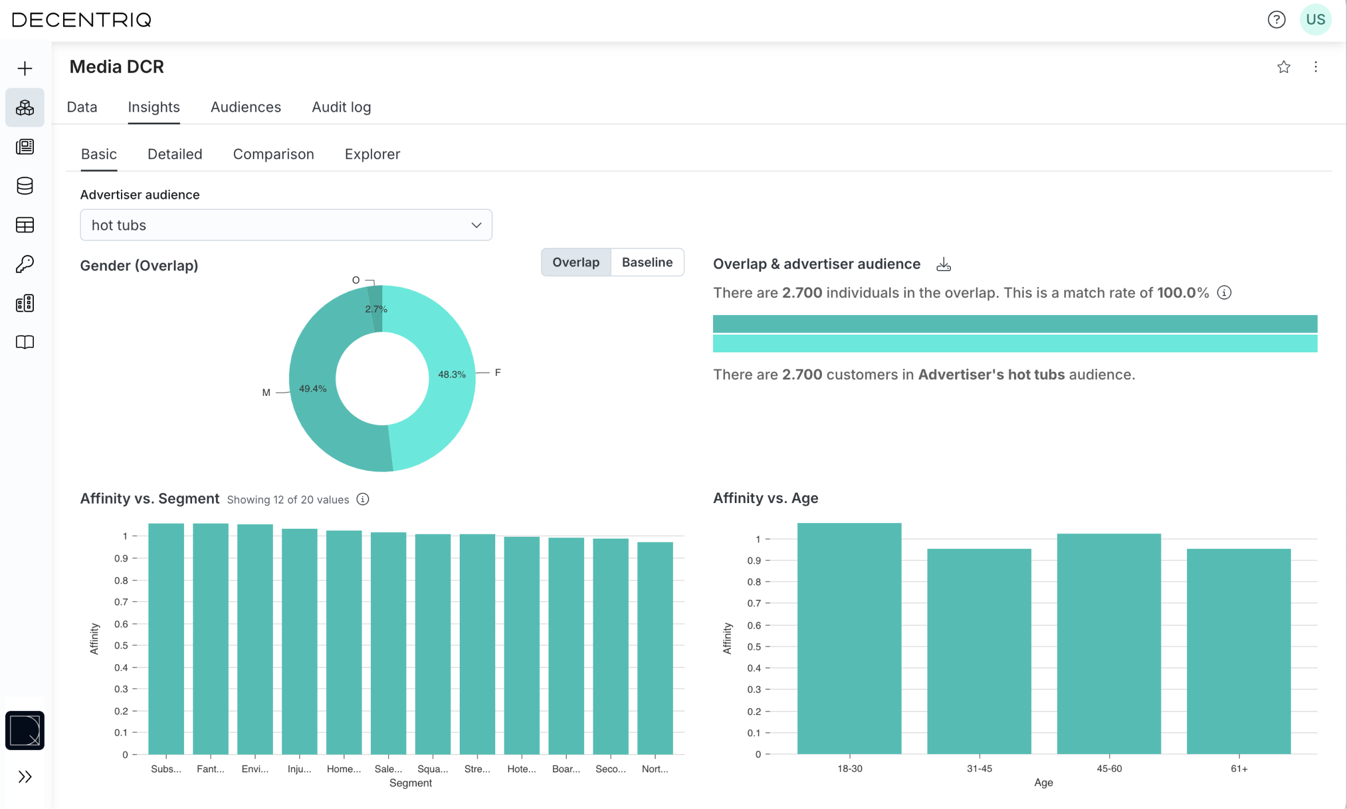Open the Explorer subtab
This screenshot has height=809, width=1347.
372,154
